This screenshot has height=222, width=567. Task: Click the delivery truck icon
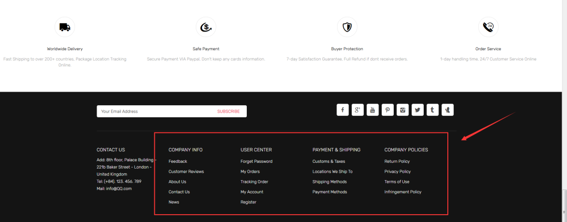[65, 27]
